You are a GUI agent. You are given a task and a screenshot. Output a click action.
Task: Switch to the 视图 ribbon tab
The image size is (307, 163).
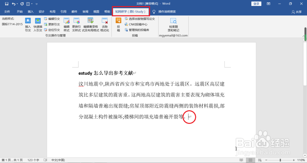click(x=96, y=12)
